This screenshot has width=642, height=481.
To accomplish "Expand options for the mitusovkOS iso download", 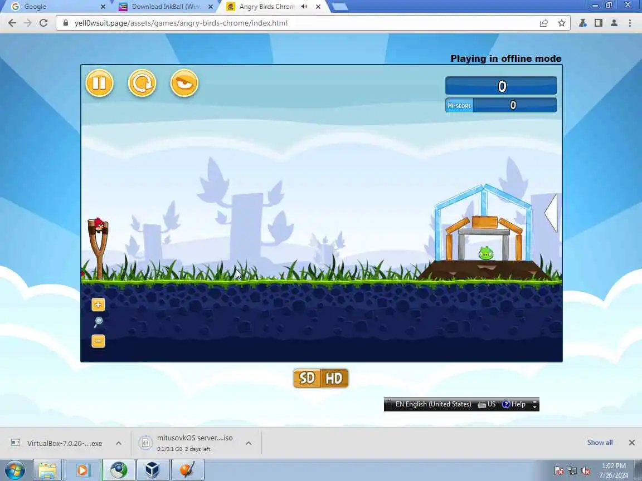I will pyautogui.click(x=249, y=443).
